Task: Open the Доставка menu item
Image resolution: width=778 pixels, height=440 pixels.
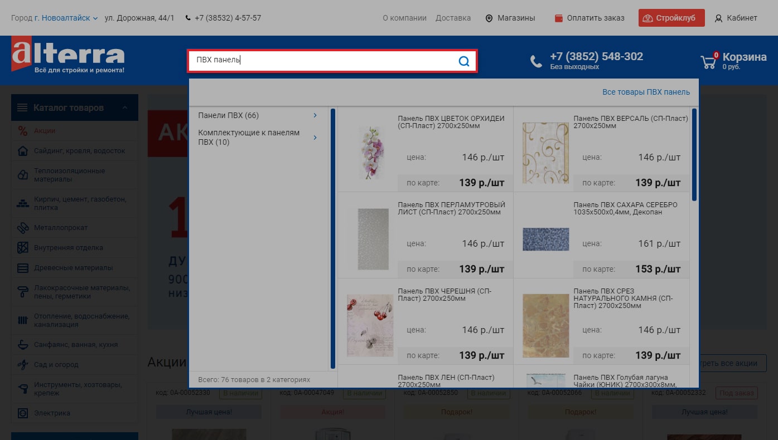Action: tap(453, 18)
